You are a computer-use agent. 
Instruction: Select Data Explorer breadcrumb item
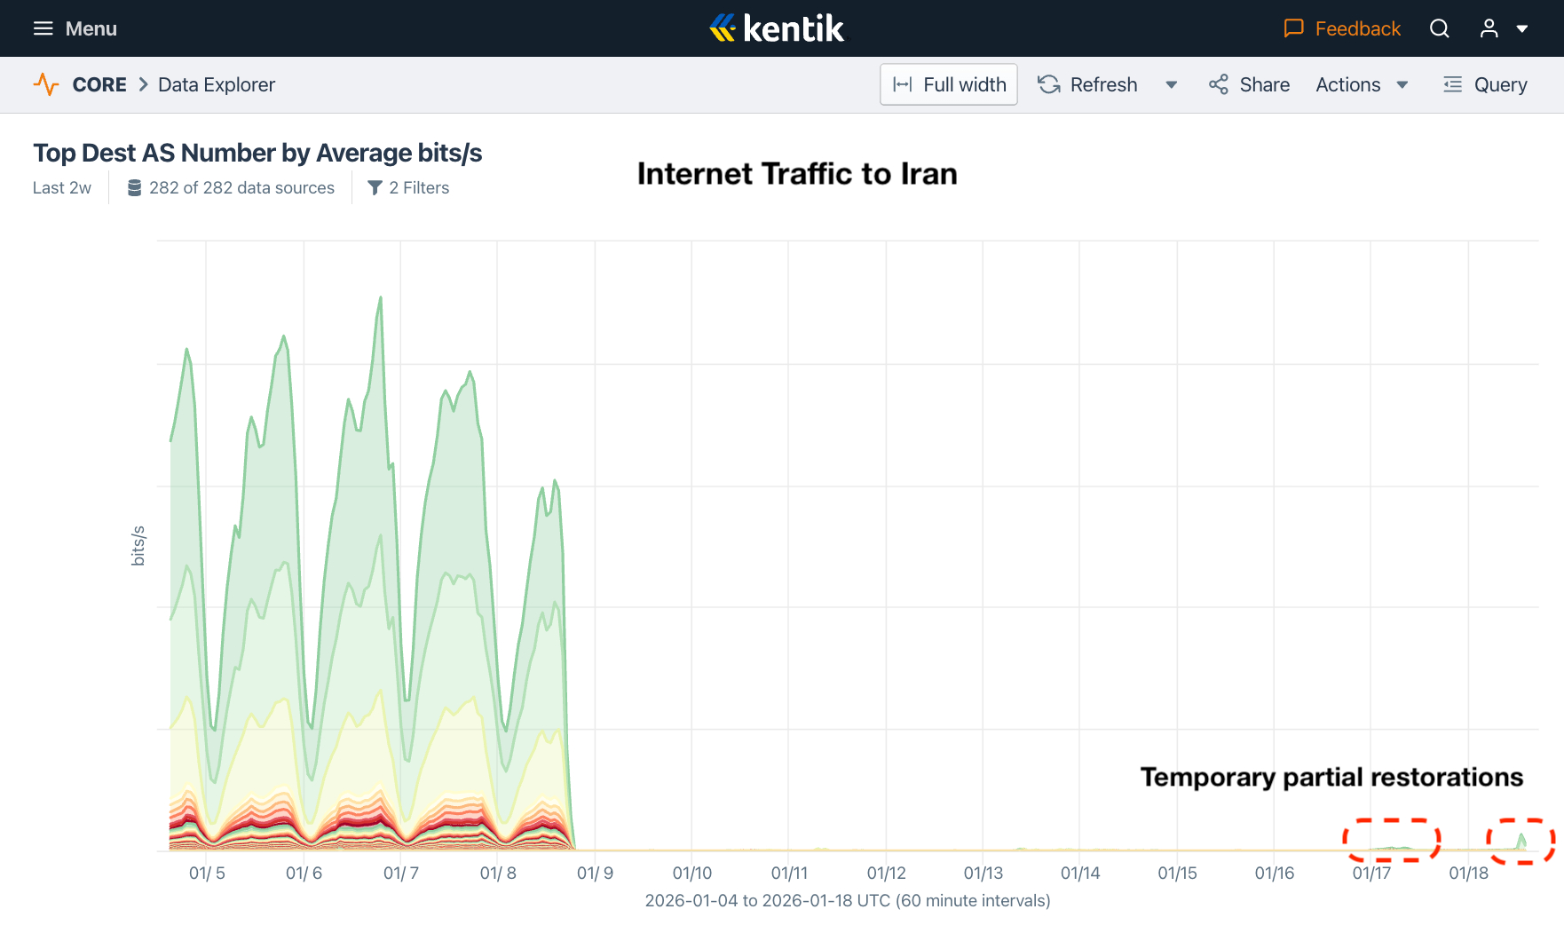point(217,84)
